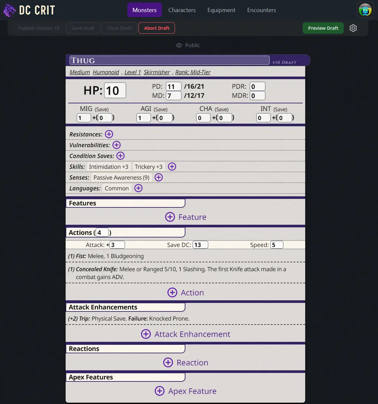Change the Rank: Mid-Tier selector
This screenshot has width=378, height=404.
point(193,72)
